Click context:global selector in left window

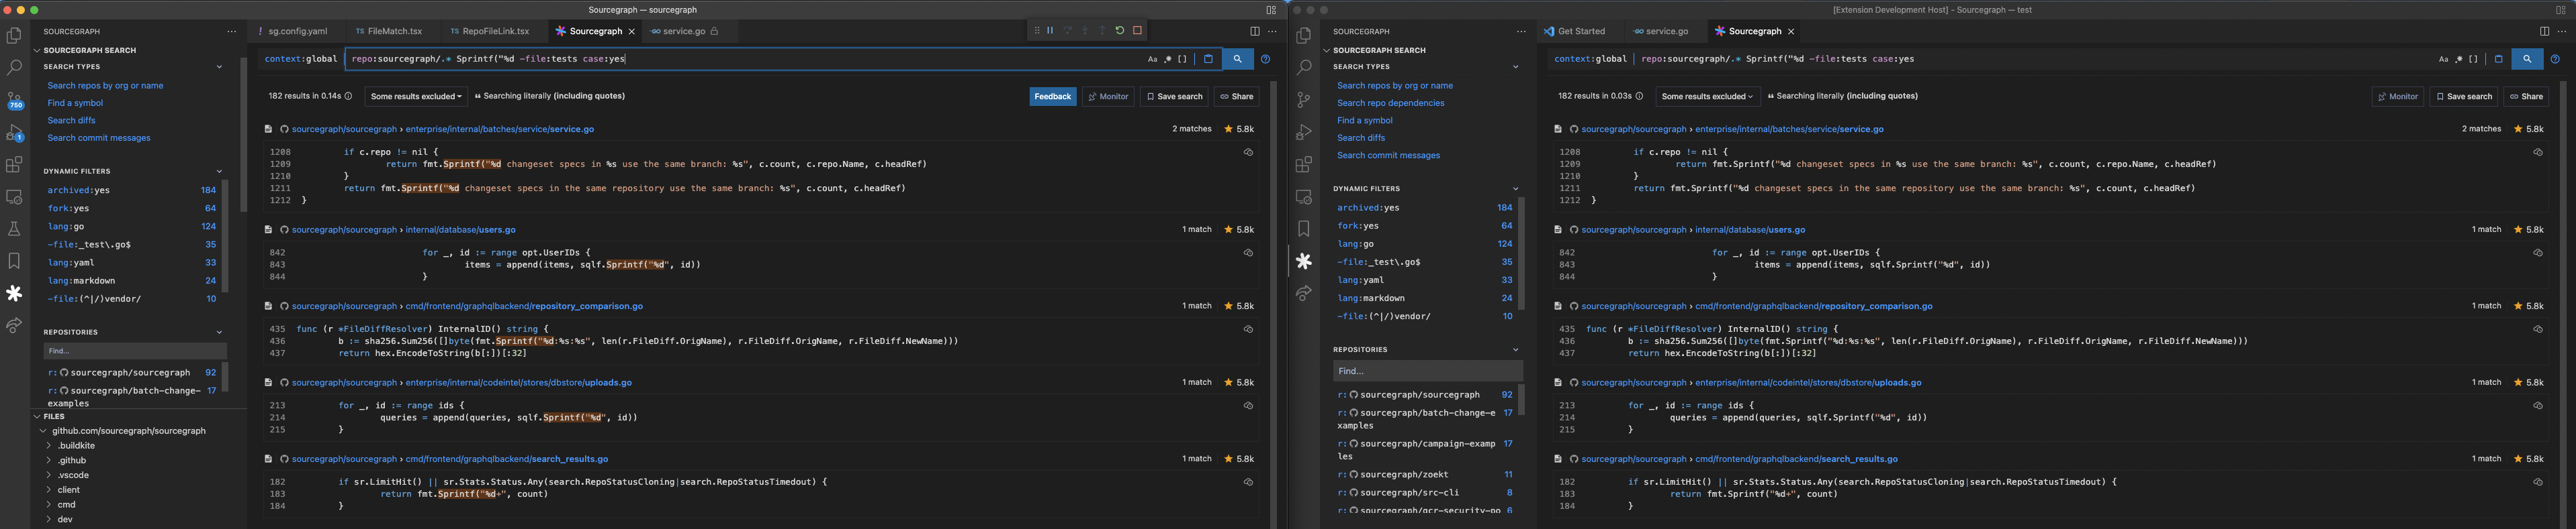(300, 59)
